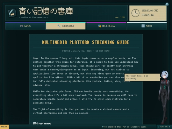Click the time 23:43:44 display
The width and height of the screenshot is (172, 129).
point(147,15)
